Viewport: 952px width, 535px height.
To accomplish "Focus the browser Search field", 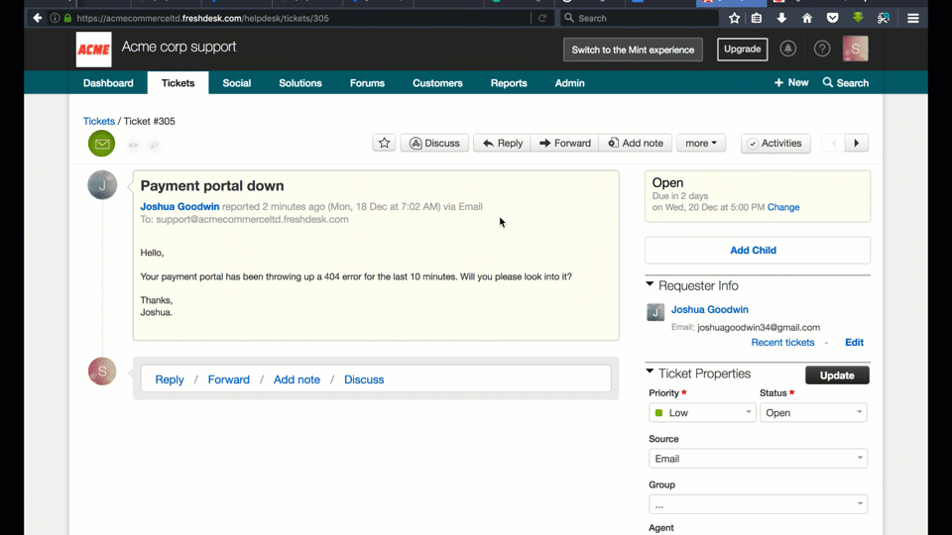I will [640, 18].
